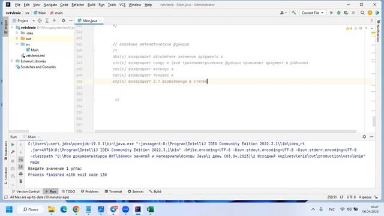This screenshot has width=384, height=216.
Task: Rerun Main in the Run panel
Action: [x=13, y=145]
